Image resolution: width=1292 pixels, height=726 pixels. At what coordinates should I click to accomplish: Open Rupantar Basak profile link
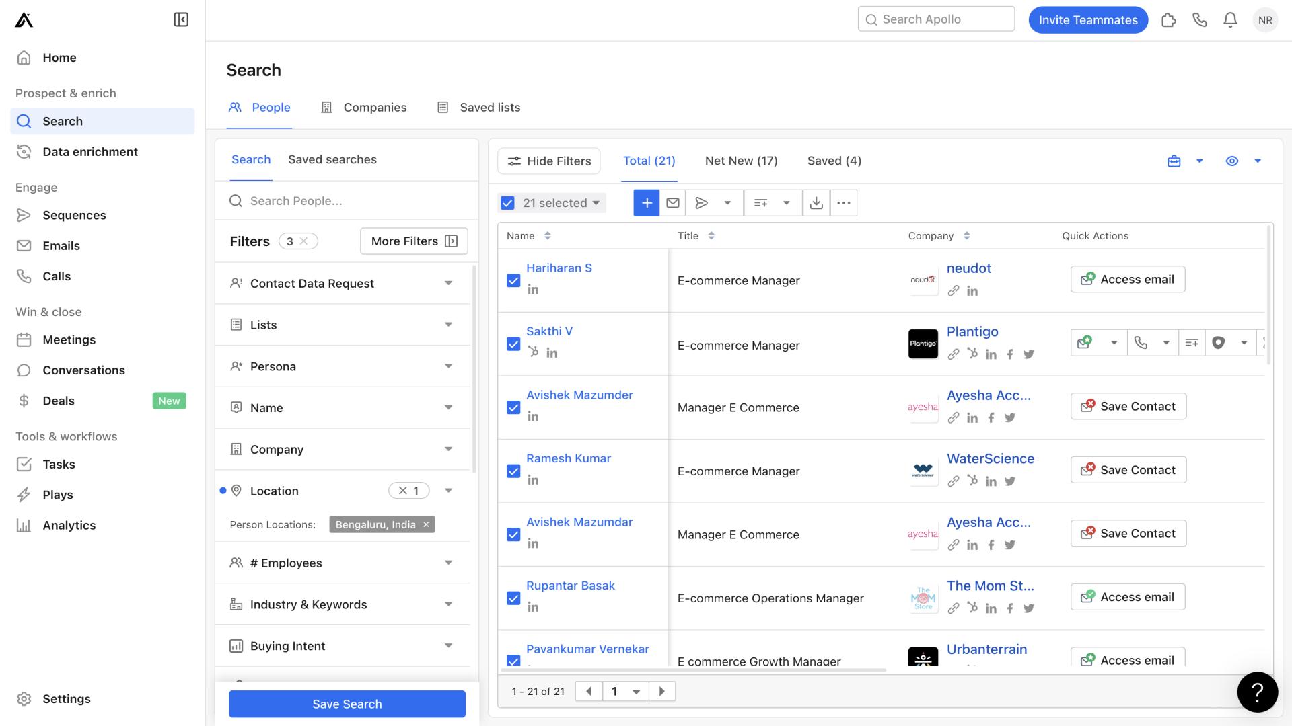pyautogui.click(x=571, y=586)
